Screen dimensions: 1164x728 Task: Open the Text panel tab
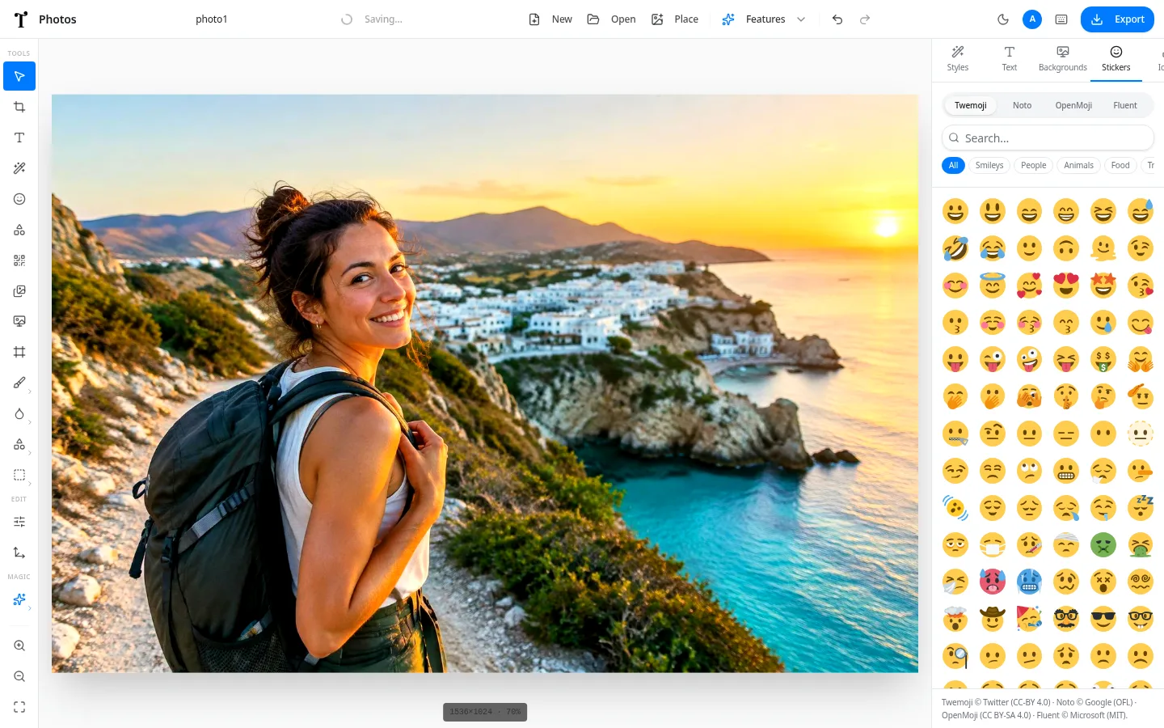coord(1010,59)
